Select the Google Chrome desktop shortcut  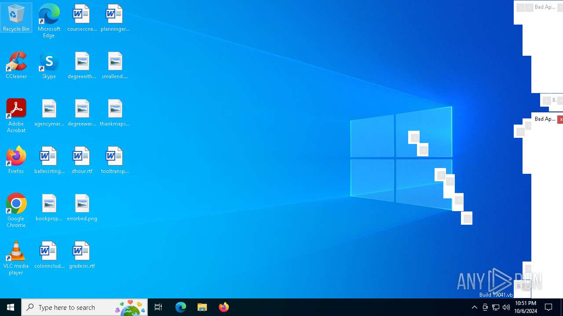coord(16,210)
